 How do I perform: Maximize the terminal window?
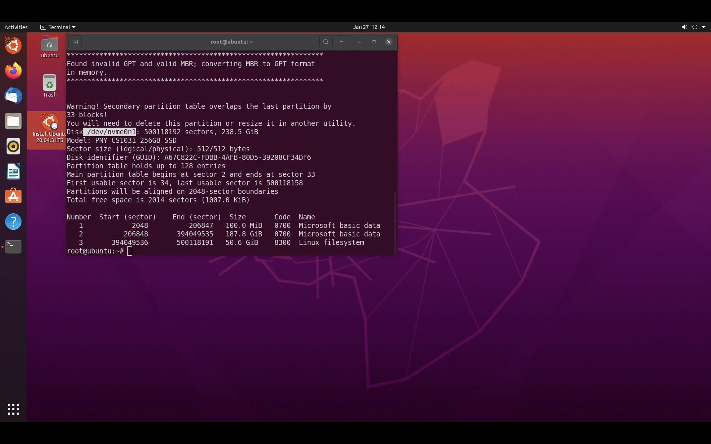[x=374, y=42]
